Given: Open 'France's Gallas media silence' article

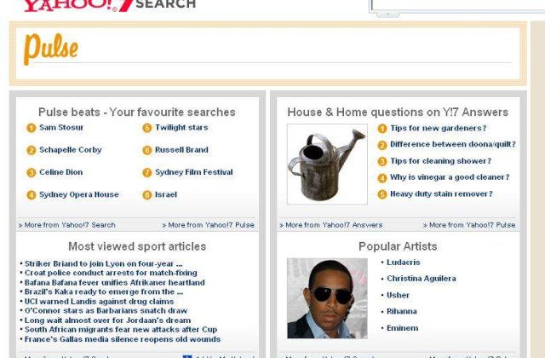Looking at the screenshot, I should (123, 339).
